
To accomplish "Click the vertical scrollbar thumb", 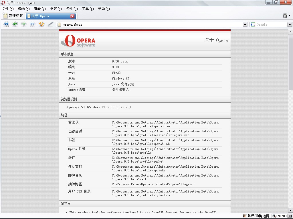I will 291,62.
